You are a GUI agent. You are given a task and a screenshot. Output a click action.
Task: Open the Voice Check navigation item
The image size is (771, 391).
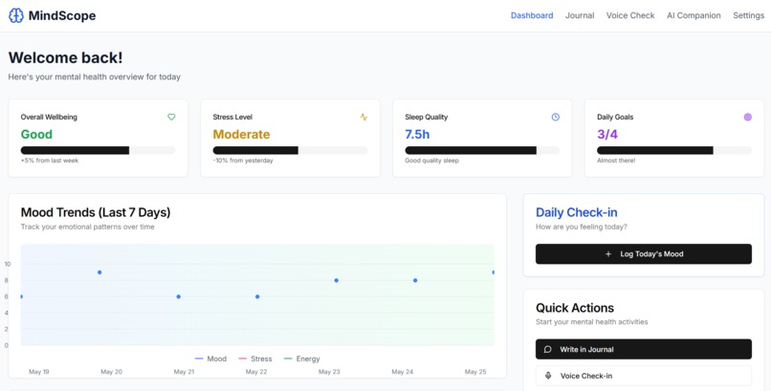(x=630, y=15)
